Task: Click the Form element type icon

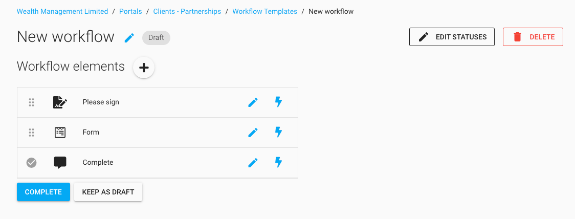Action: 60,133
